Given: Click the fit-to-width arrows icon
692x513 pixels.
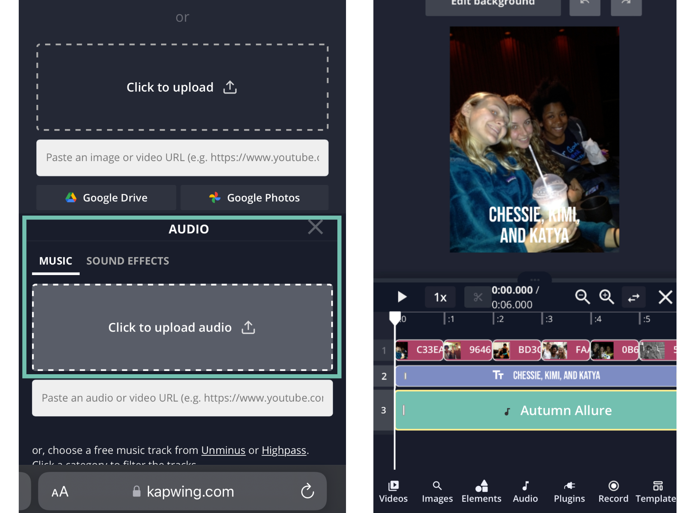Looking at the screenshot, I should point(633,297).
